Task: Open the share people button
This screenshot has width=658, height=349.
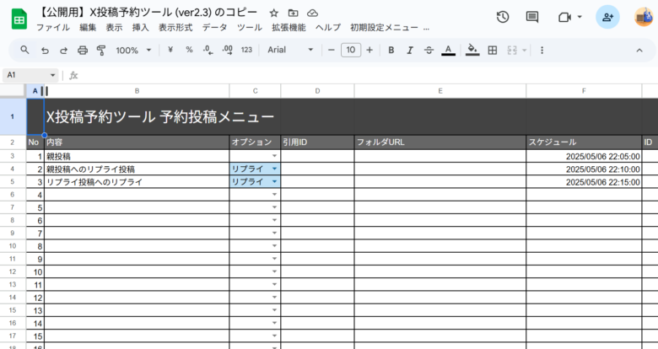Action: (x=607, y=17)
